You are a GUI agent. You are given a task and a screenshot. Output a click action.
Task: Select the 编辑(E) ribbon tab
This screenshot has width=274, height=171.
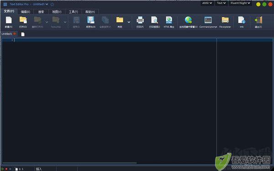pyautogui.click(x=26, y=12)
